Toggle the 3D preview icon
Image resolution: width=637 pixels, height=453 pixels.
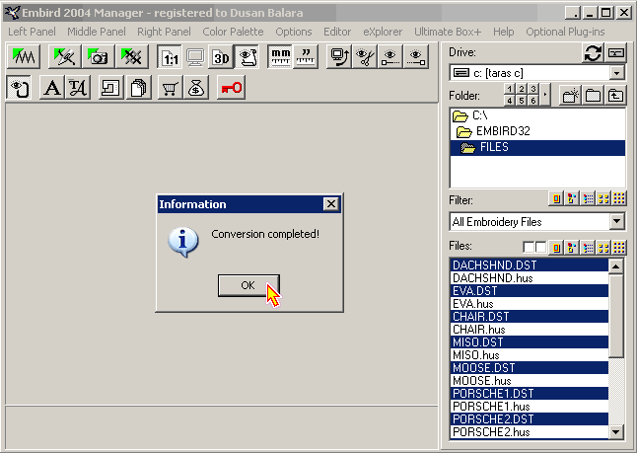(x=221, y=57)
